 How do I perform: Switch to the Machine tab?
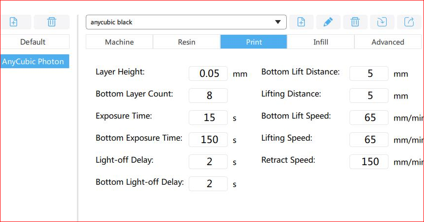119,42
